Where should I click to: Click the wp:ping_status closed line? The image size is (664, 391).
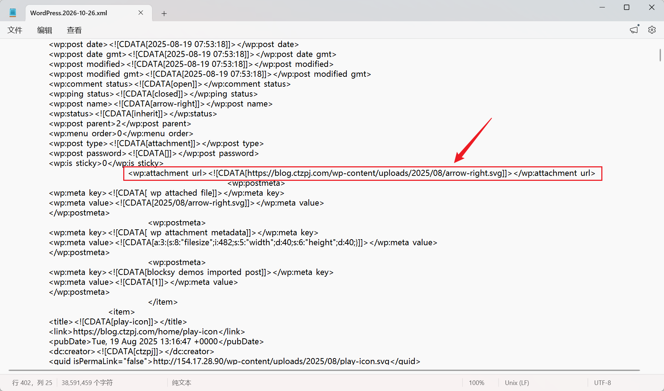[x=153, y=94]
